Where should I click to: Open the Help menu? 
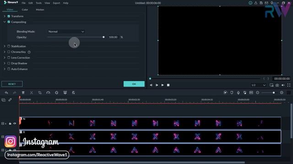[x=65, y=3]
